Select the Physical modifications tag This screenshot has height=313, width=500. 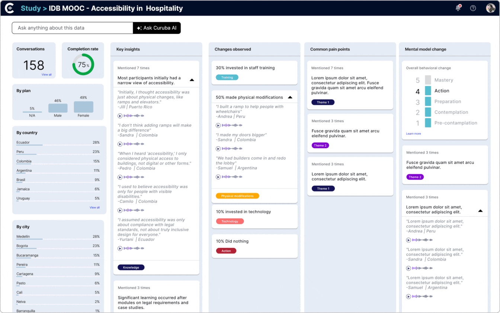tap(237, 196)
